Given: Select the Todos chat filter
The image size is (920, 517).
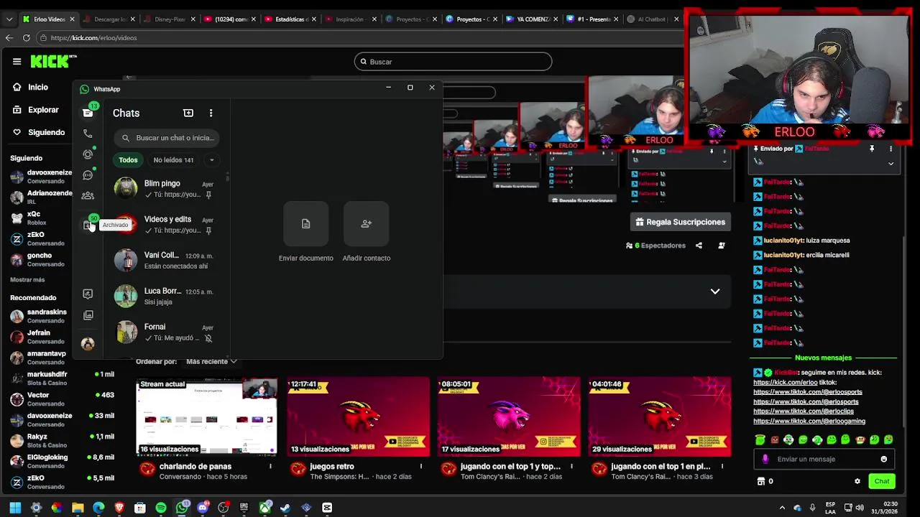Looking at the screenshot, I should coord(128,160).
